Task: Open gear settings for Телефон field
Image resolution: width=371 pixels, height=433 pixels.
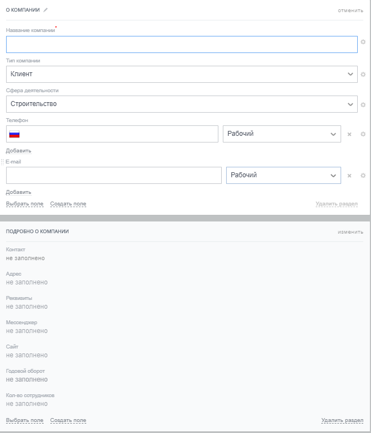Action: pos(363,134)
